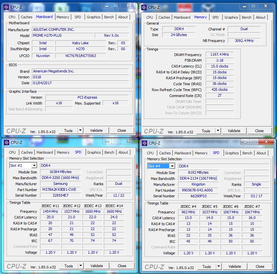
Task: Open the Slot #4 memory slot dropdown
Action: [172, 166]
